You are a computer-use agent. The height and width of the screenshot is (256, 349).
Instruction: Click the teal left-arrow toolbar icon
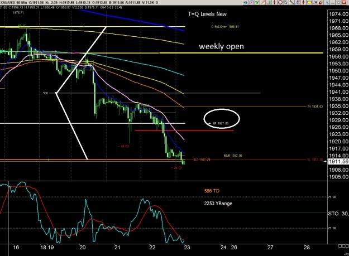point(246,2)
